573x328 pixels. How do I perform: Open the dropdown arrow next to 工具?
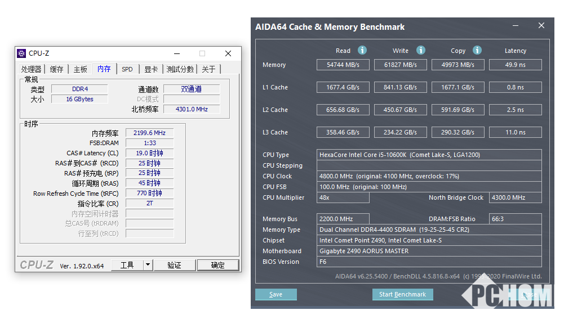pos(148,265)
